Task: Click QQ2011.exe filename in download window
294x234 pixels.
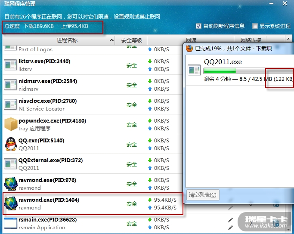Action: (x=223, y=62)
